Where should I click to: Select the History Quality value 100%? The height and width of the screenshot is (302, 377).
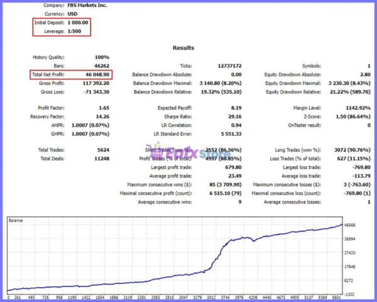tap(102, 57)
